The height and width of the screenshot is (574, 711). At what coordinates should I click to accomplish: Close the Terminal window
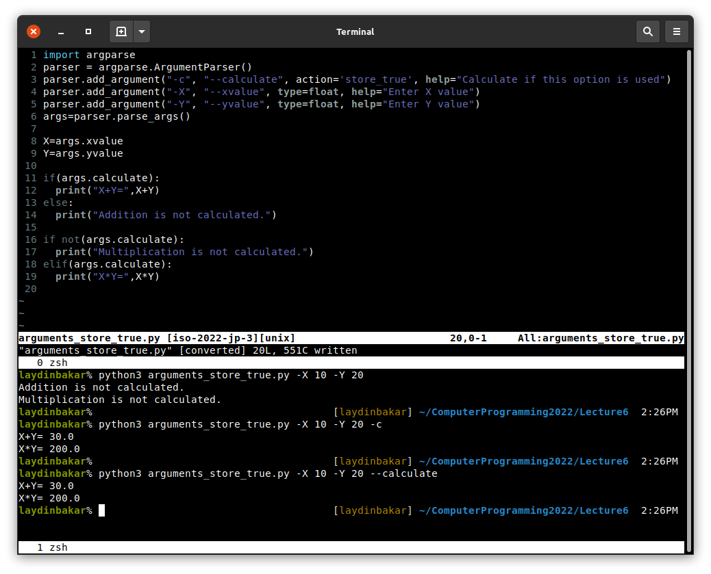tap(34, 31)
